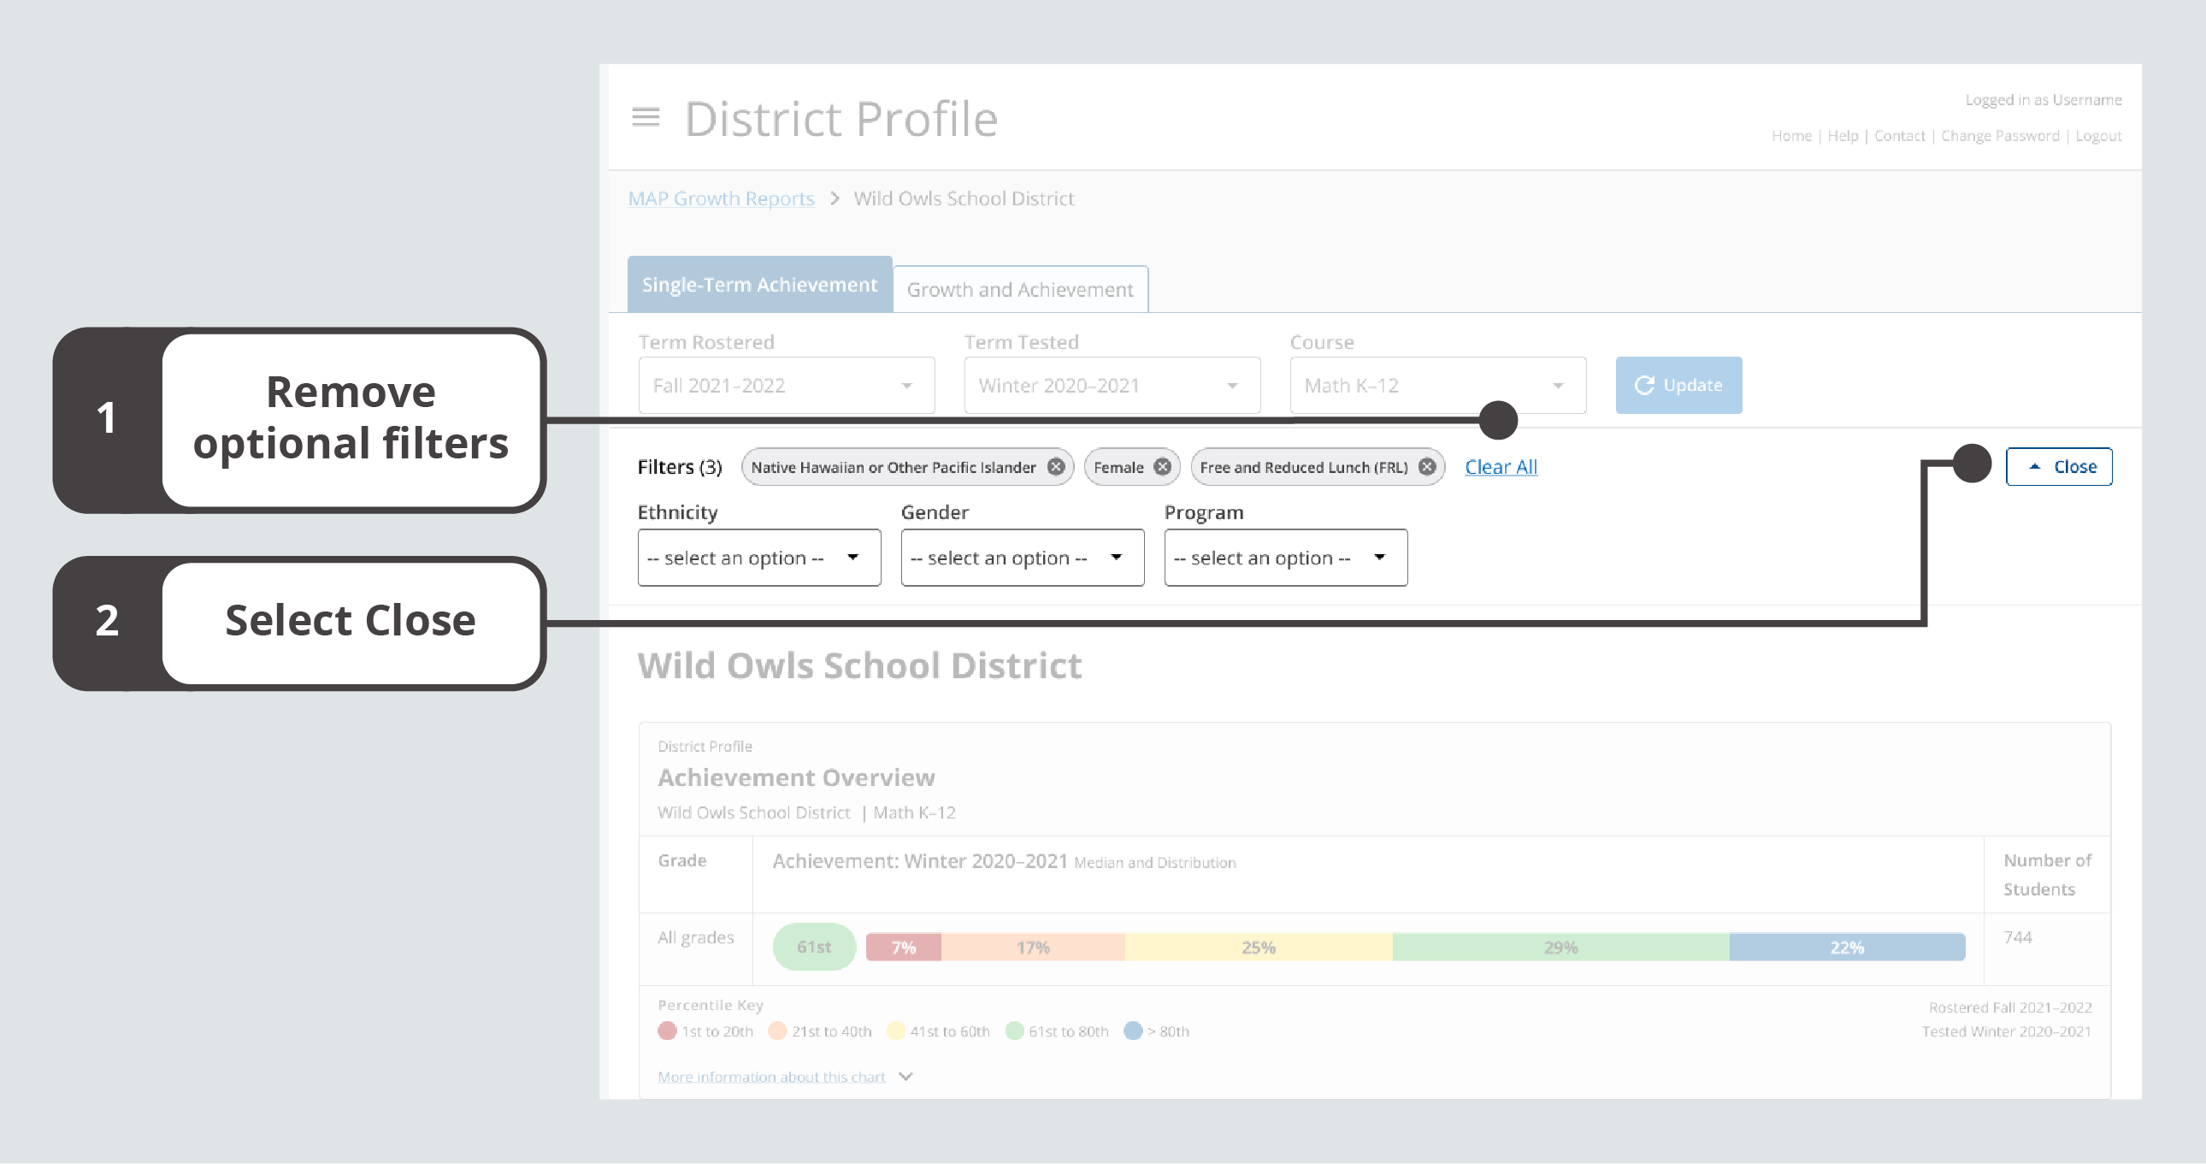Remove the Native Hawaiian or Other Pacific Islander filter
This screenshot has height=1164, width=2206.
point(1057,467)
